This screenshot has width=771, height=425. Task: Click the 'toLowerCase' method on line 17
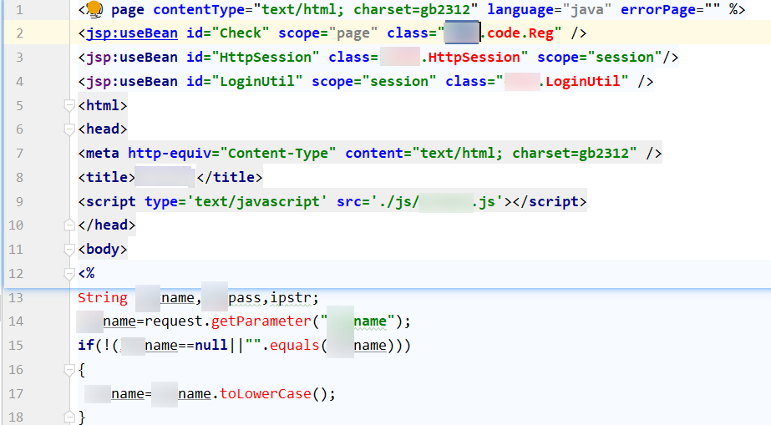click(x=265, y=393)
